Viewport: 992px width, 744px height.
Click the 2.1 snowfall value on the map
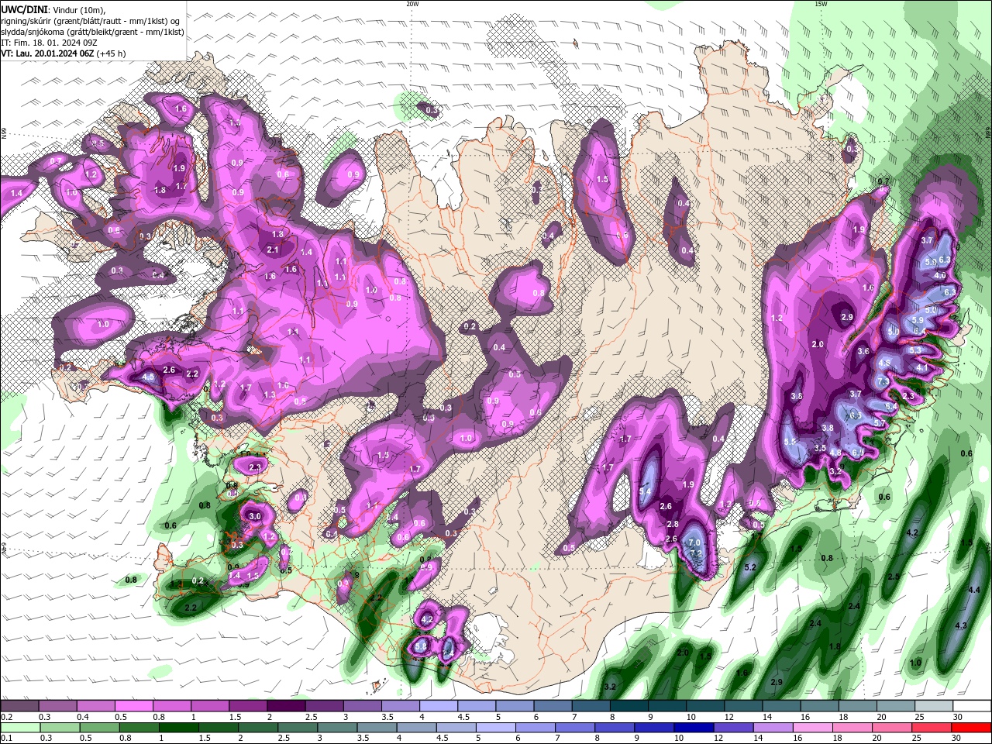273,250
